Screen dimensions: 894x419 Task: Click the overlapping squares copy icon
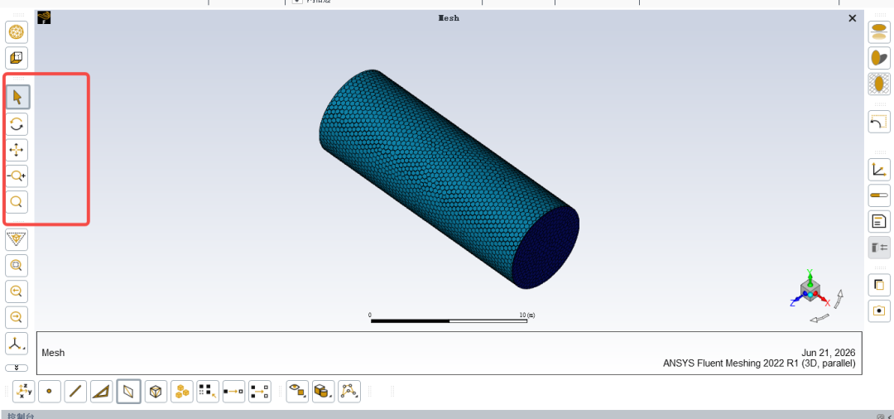(x=879, y=285)
